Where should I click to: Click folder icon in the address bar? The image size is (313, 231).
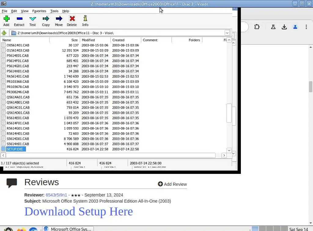pyautogui.click(x=14, y=33)
